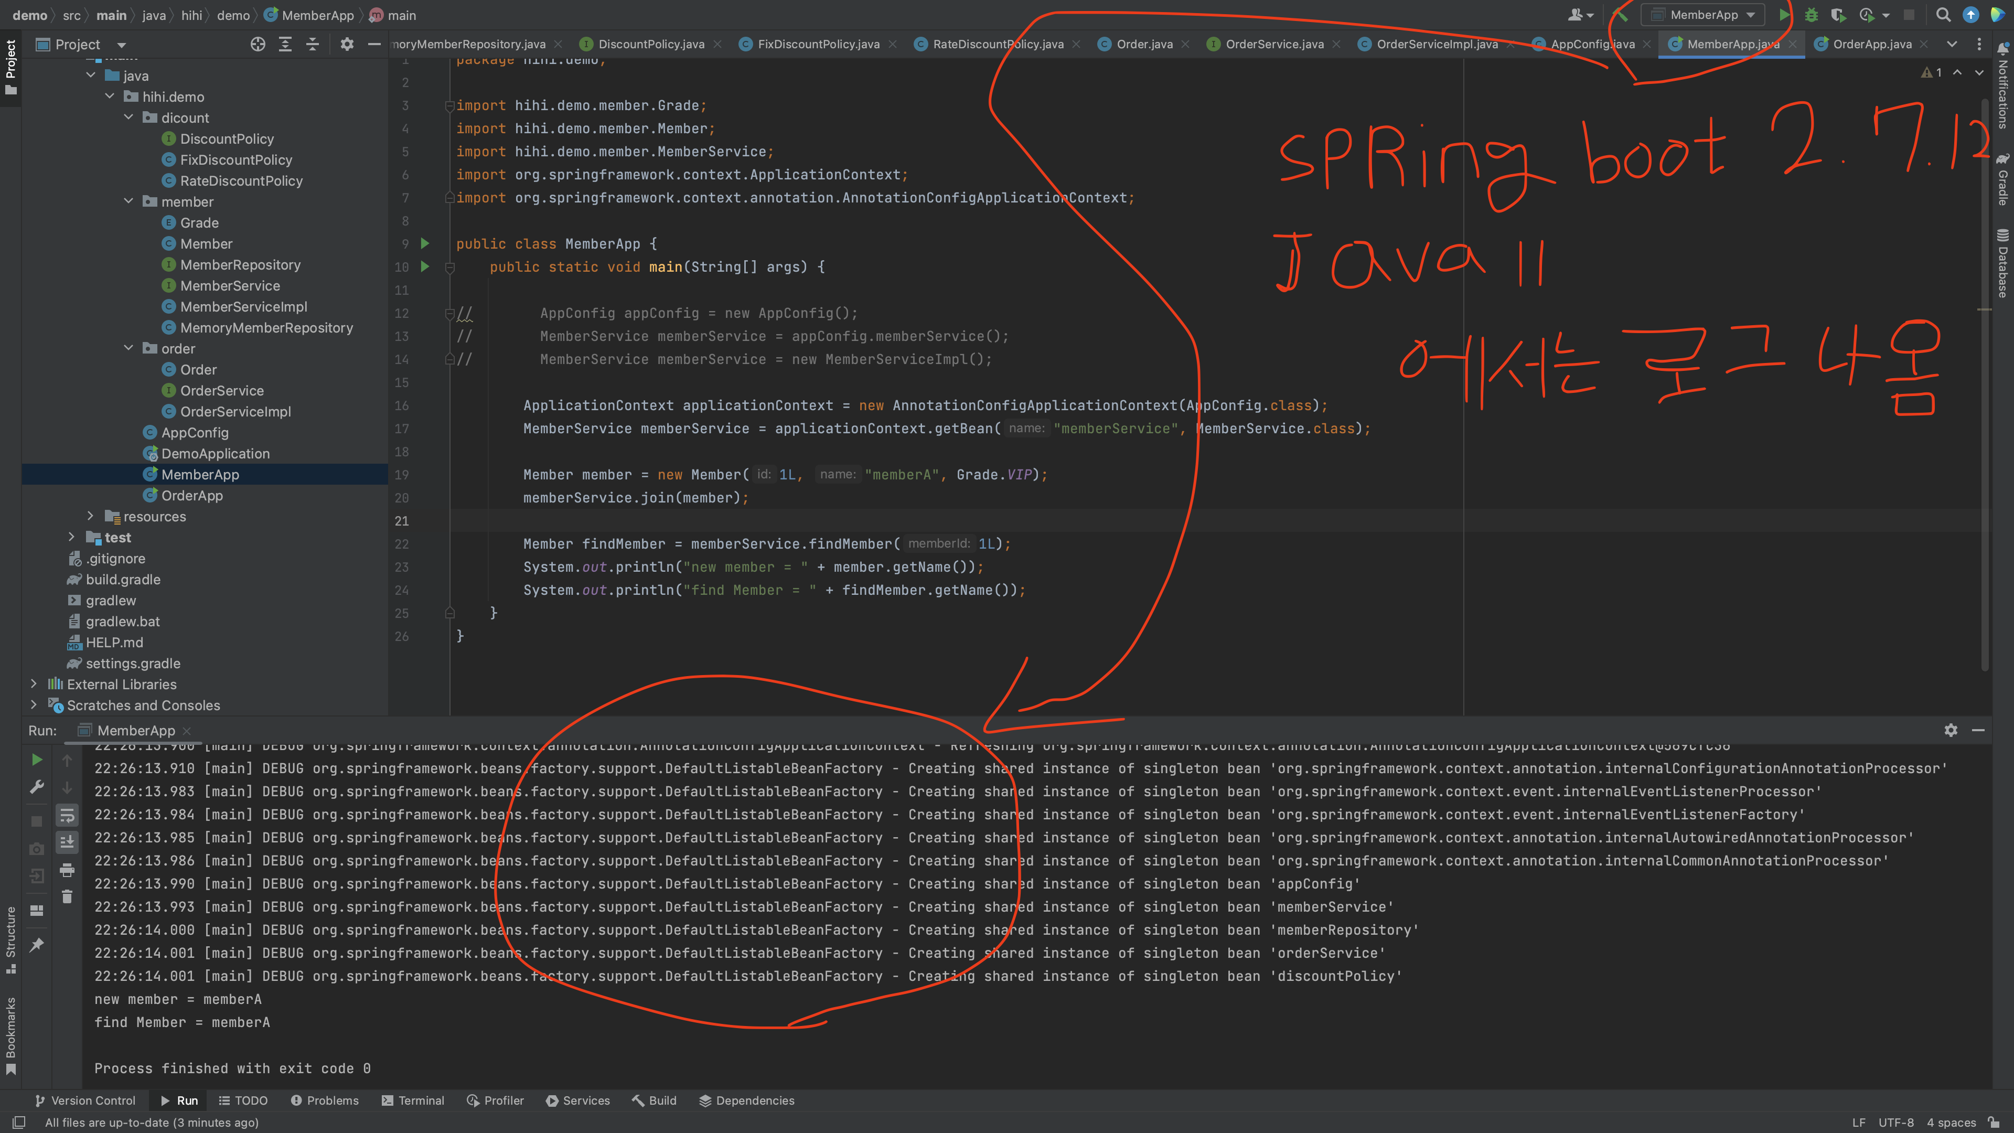The height and width of the screenshot is (1133, 2014).
Task: Toggle Soft-Wrap in Run console
Action: [67, 816]
